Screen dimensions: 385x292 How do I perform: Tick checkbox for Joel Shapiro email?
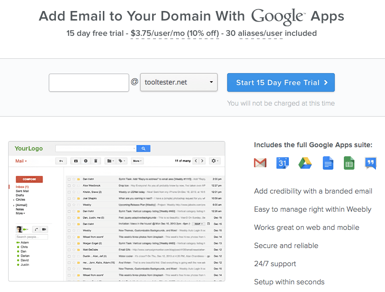point(69,198)
